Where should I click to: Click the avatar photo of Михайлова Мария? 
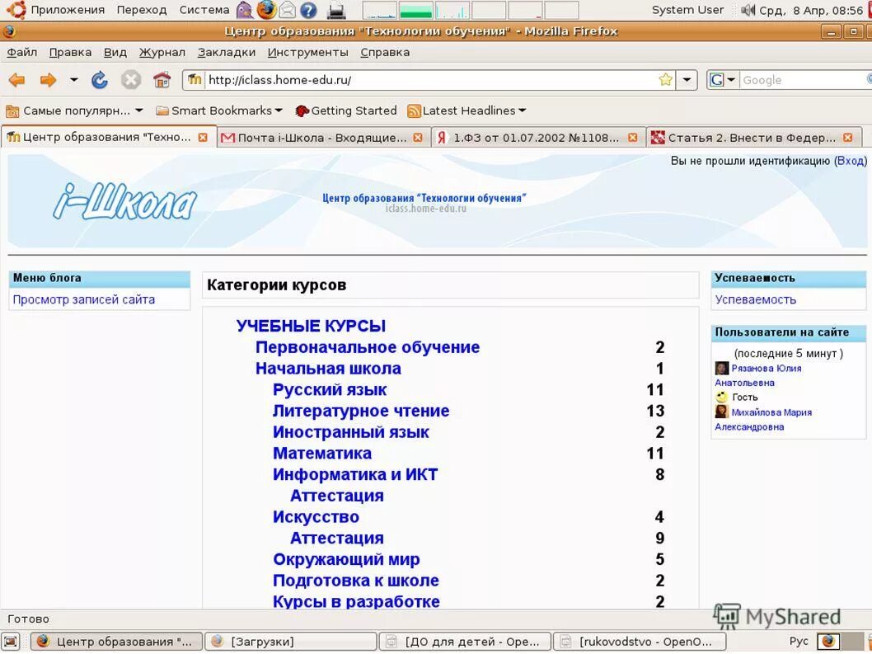[x=721, y=412]
